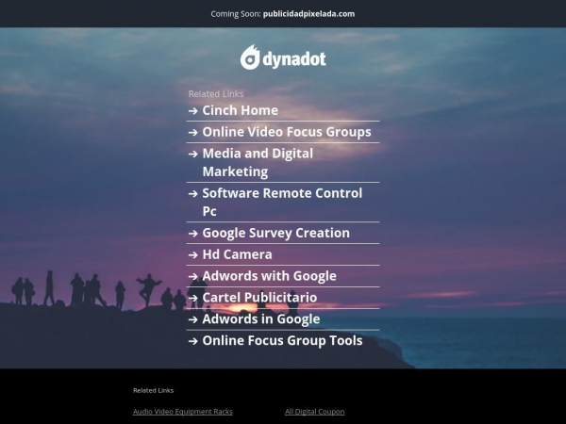Click arrow icon beside Online Focus Group Tools
Screen dimensions: 566x424
tap(193, 341)
